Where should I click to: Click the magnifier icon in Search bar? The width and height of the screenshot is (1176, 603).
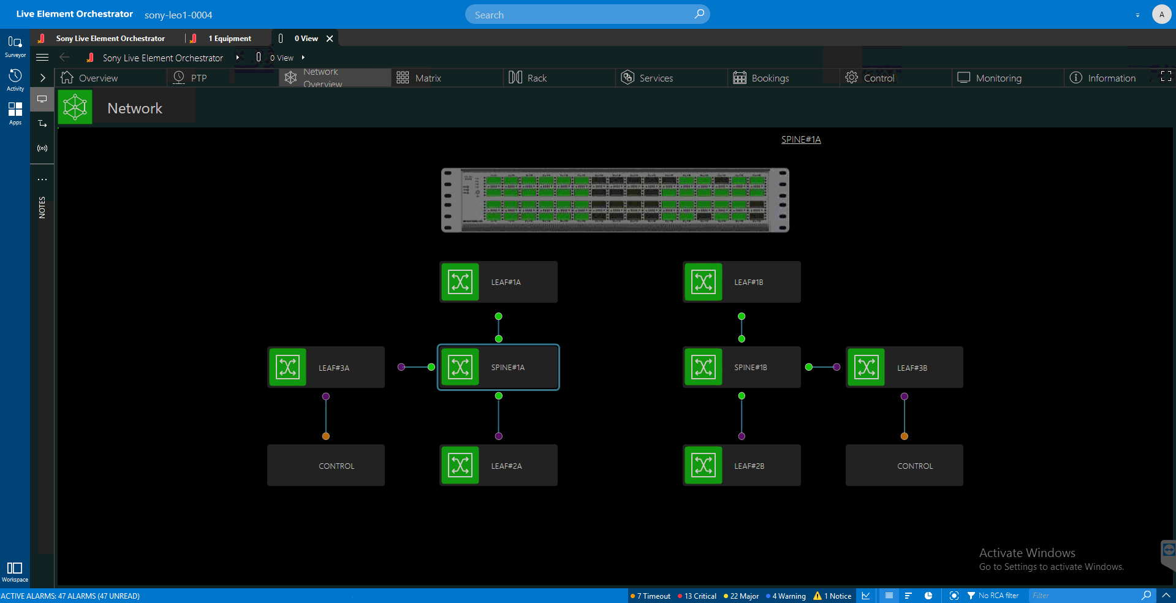(x=699, y=14)
